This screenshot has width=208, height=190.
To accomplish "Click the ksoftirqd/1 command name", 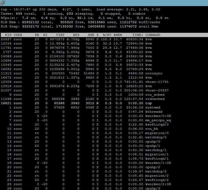I will point(157,159).
